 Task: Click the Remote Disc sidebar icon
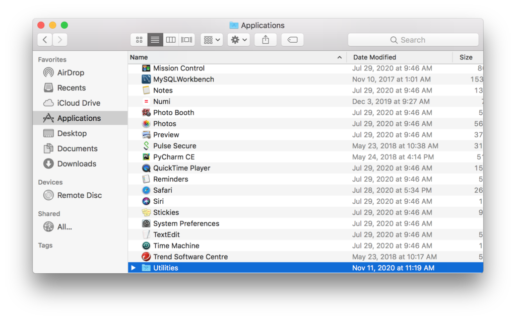coord(48,195)
